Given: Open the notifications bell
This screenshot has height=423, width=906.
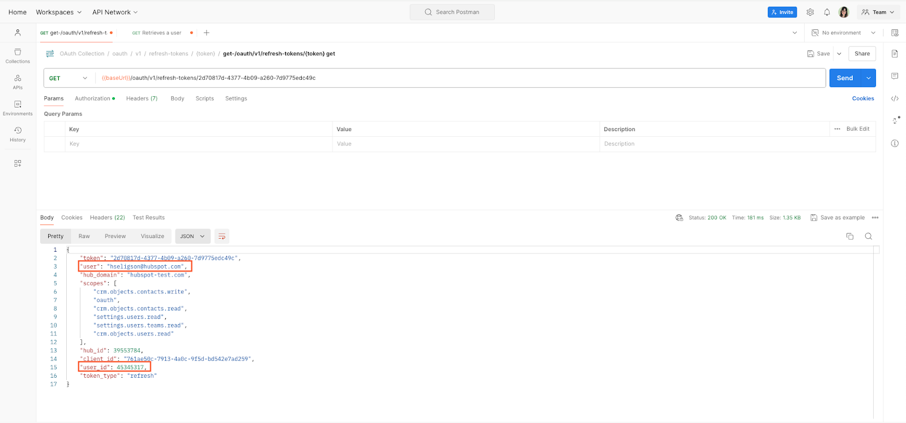Looking at the screenshot, I should [827, 12].
